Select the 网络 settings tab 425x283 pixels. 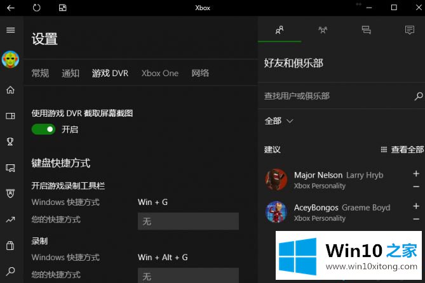coord(200,73)
